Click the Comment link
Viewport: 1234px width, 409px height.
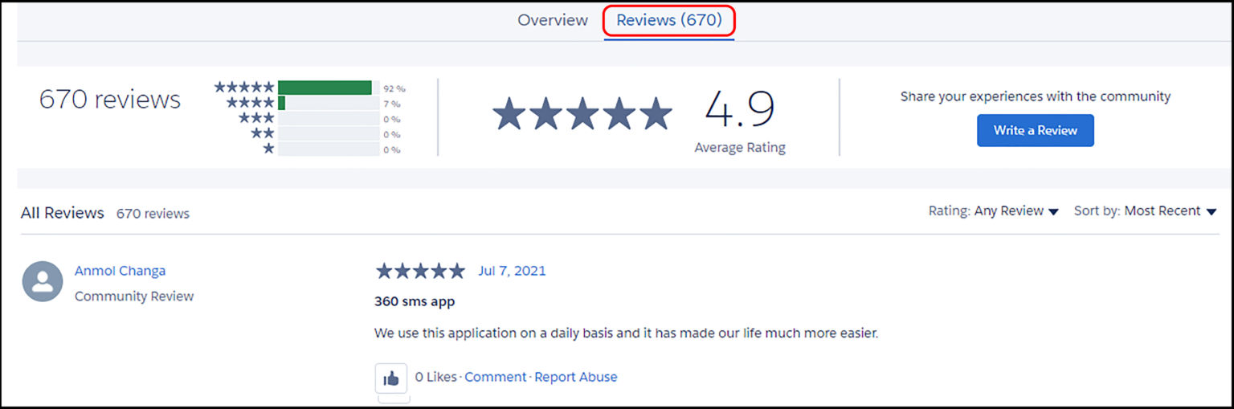pos(496,377)
